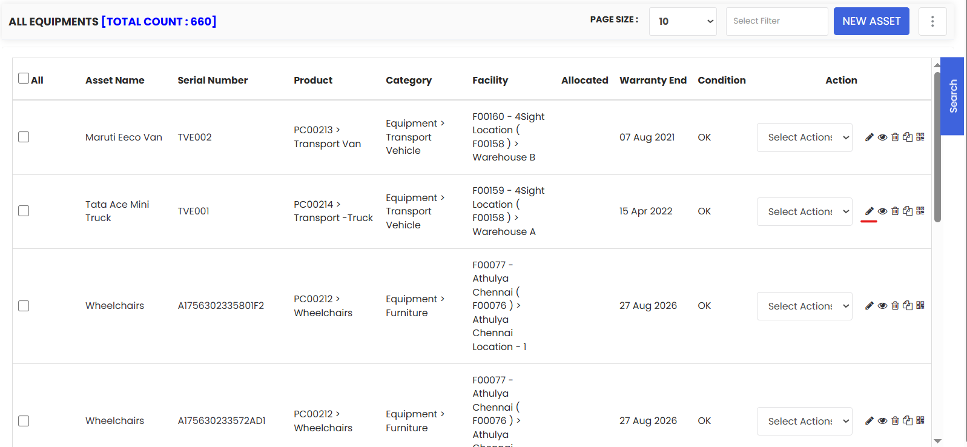Sort by the Warranty End column header
The width and height of the screenshot is (967, 447).
click(x=653, y=81)
